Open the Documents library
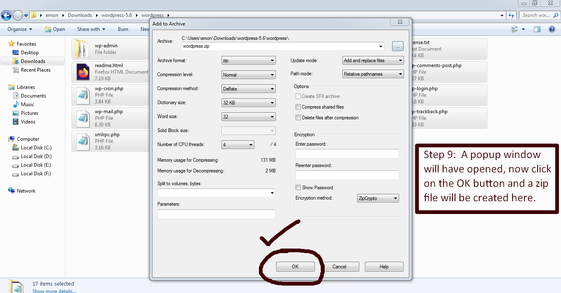Image resolution: width=561 pixels, height=293 pixels. click(33, 96)
